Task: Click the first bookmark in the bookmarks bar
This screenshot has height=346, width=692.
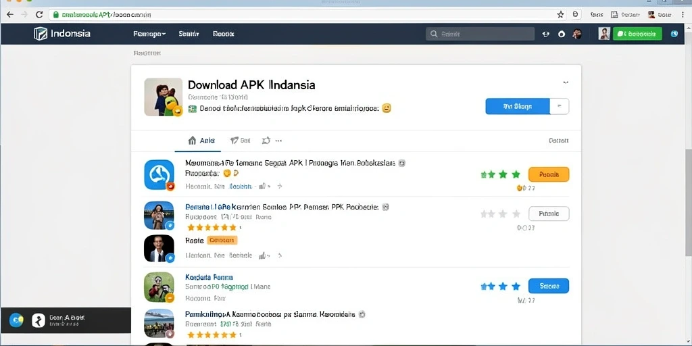Action: tap(597, 15)
